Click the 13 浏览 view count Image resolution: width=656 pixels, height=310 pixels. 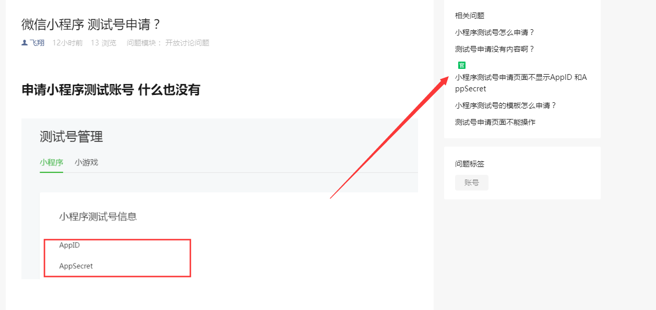(x=103, y=43)
